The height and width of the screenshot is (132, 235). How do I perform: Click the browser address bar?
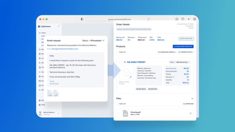click(118, 19)
